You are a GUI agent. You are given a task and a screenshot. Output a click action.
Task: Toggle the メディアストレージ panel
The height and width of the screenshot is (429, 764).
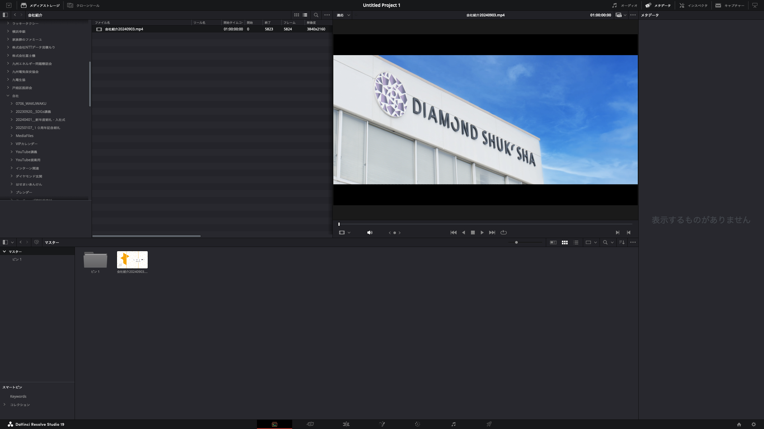(40, 5)
